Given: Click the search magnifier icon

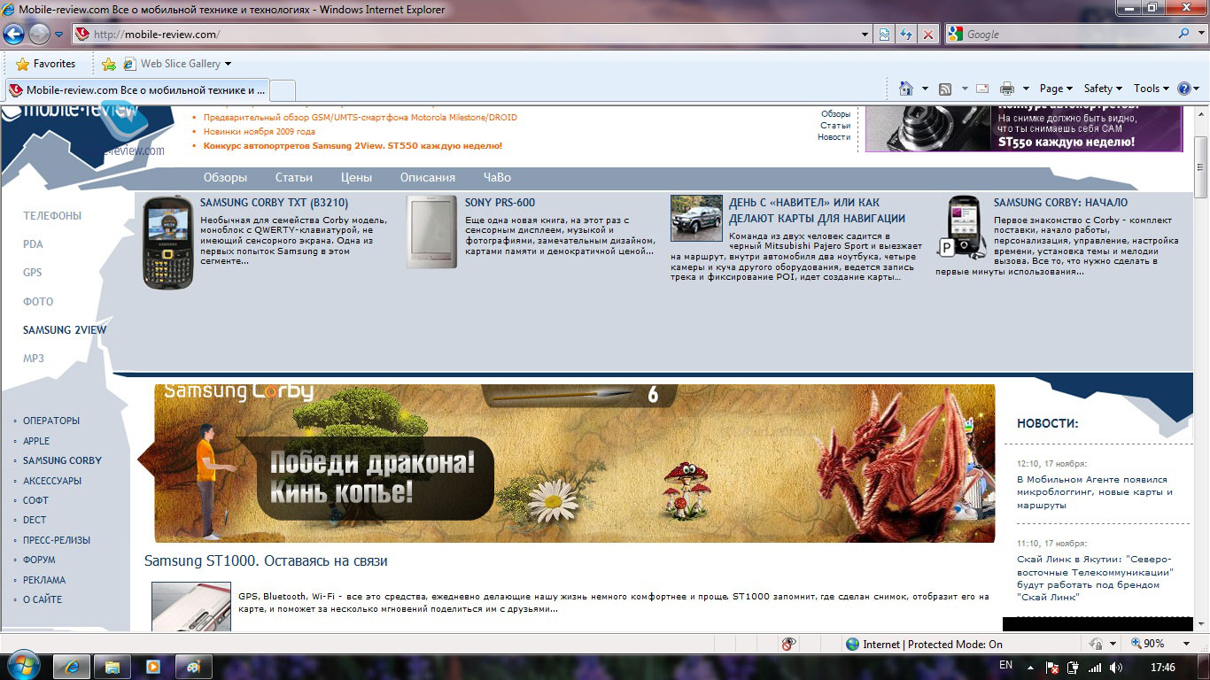Looking at the screenshot, I should pos(1183,35).
